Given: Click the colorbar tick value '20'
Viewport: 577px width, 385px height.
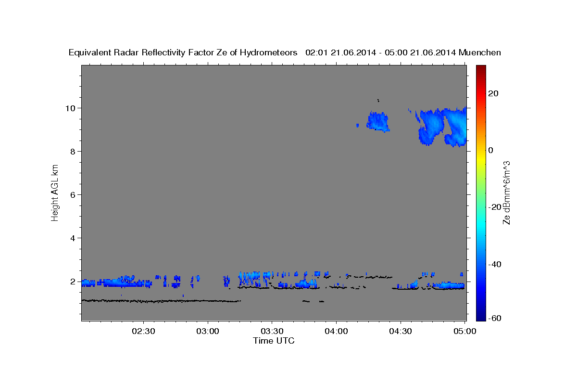Looking at the screenshot, I should (493, 93).
